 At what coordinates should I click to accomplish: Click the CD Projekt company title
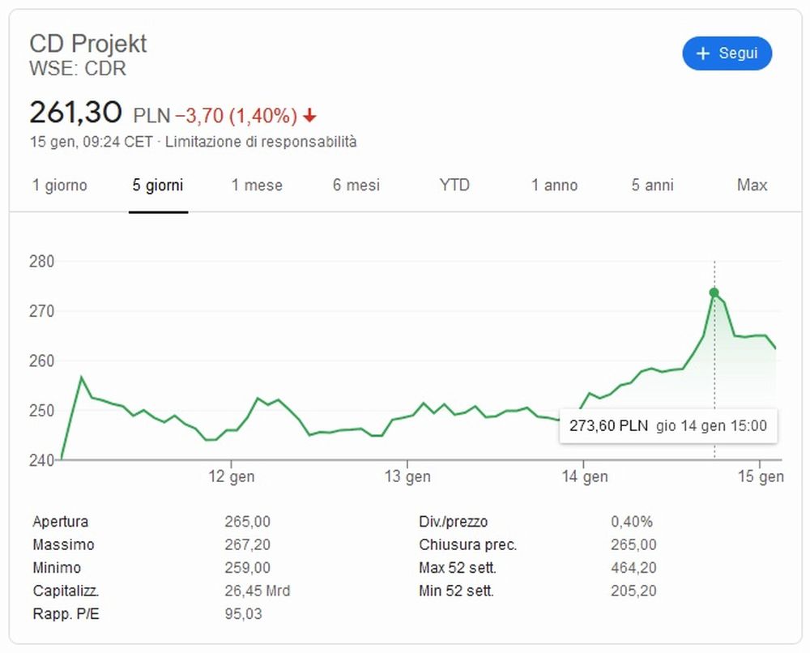(88, 43)
